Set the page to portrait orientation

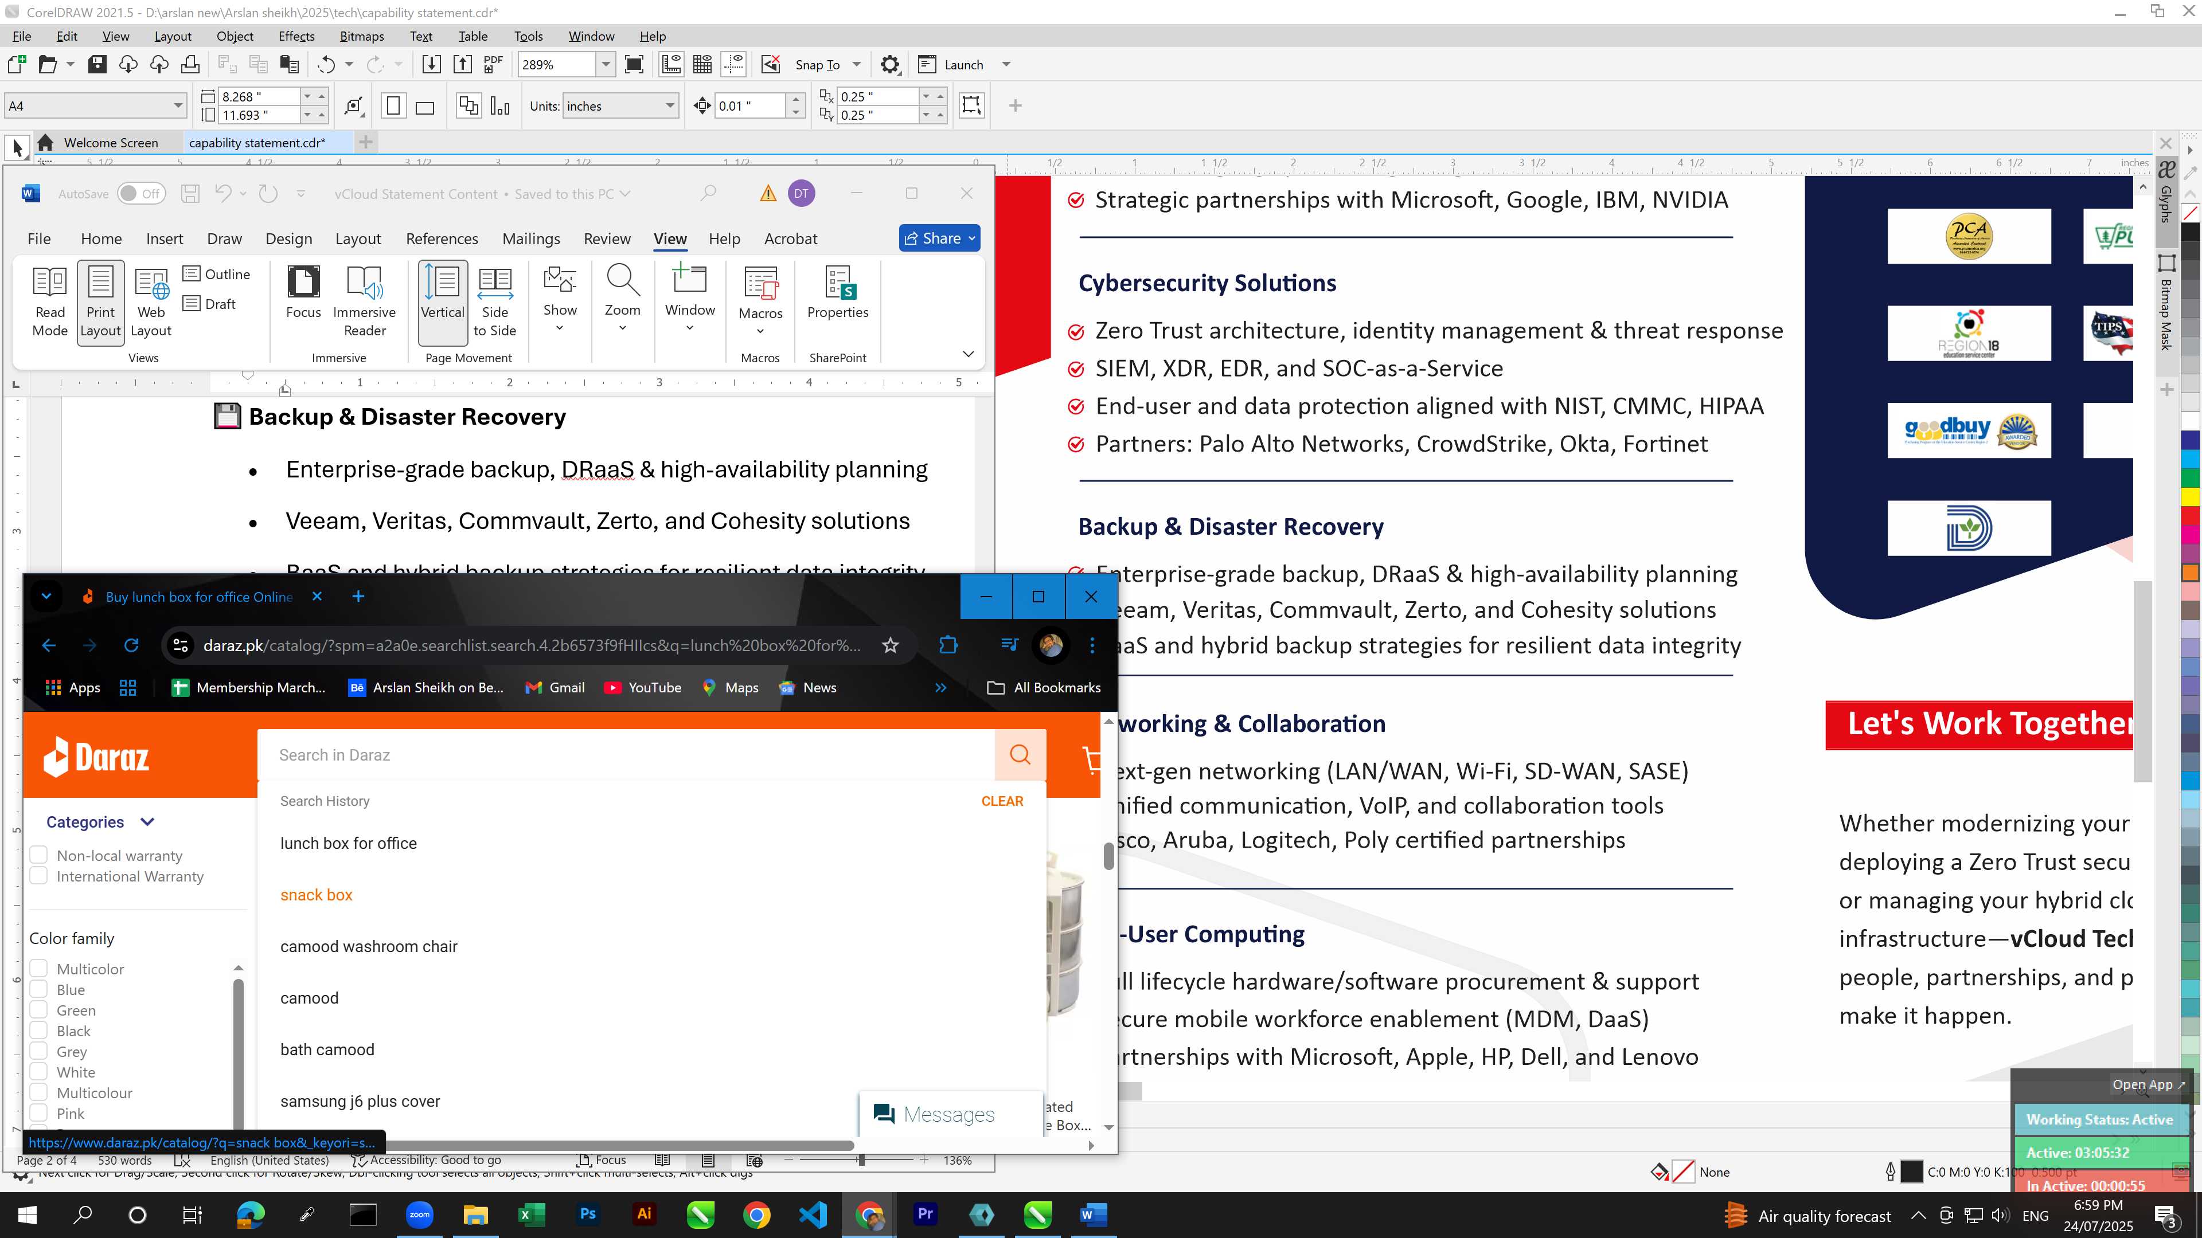tap(393, 106)
